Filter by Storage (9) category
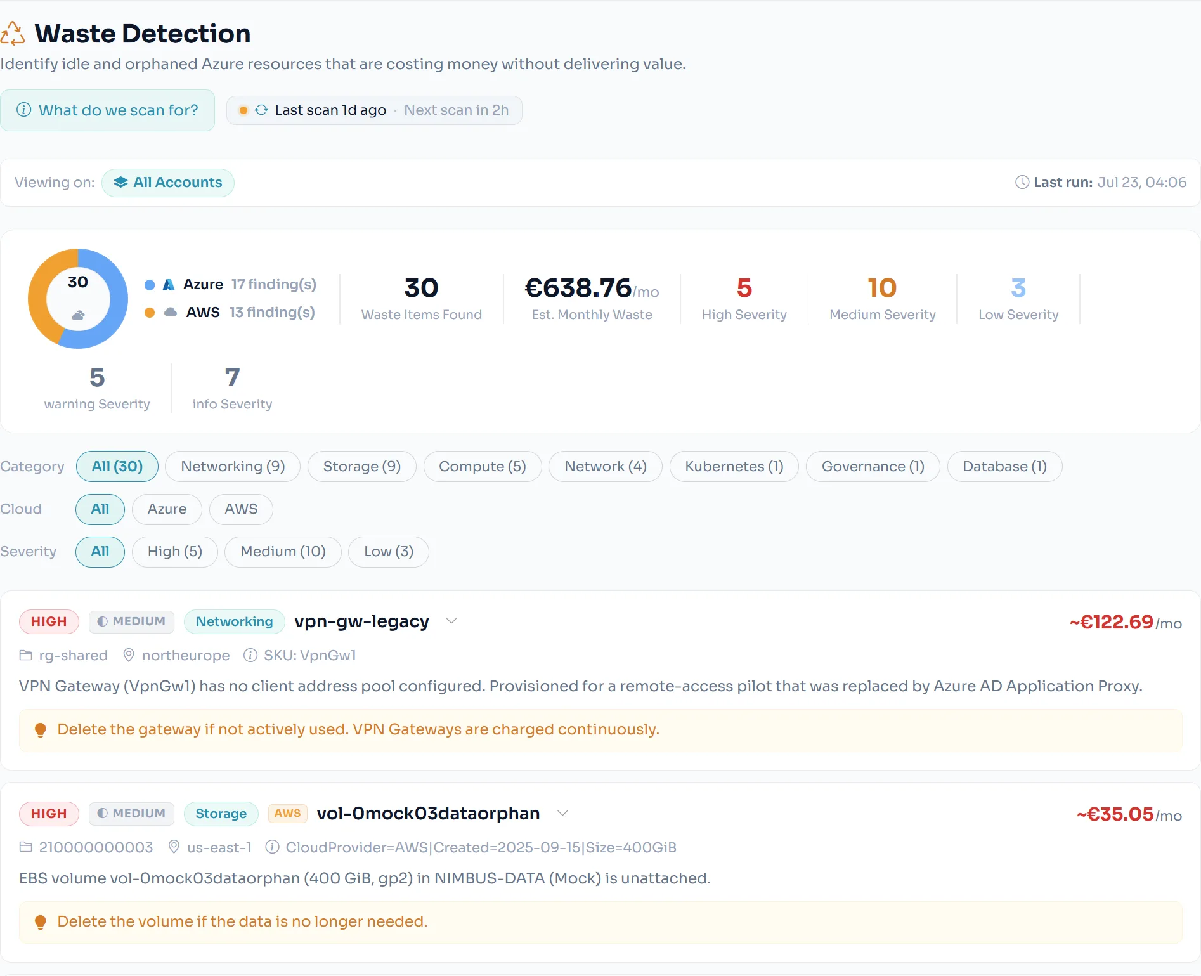 (362, 467)
